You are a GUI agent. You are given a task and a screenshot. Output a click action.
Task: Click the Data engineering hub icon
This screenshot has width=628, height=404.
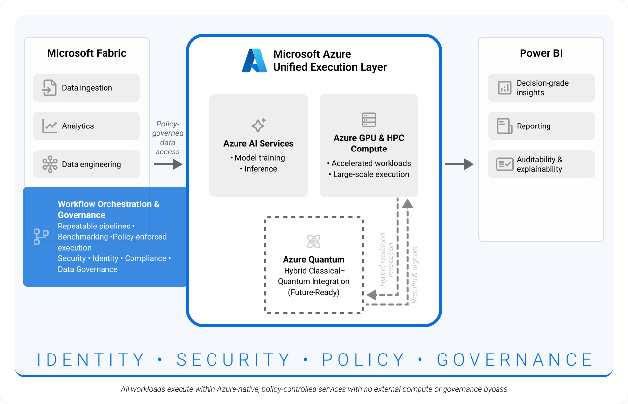50,164
